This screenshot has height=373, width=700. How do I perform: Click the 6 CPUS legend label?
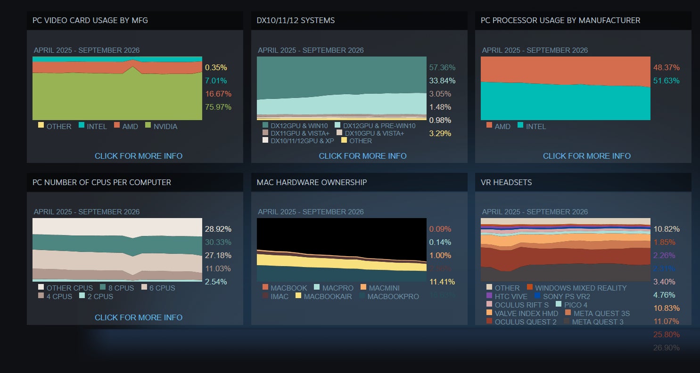[x=162, y=288]
